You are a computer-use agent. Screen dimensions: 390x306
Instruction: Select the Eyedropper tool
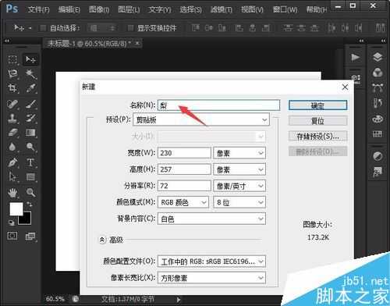[30, 88]
